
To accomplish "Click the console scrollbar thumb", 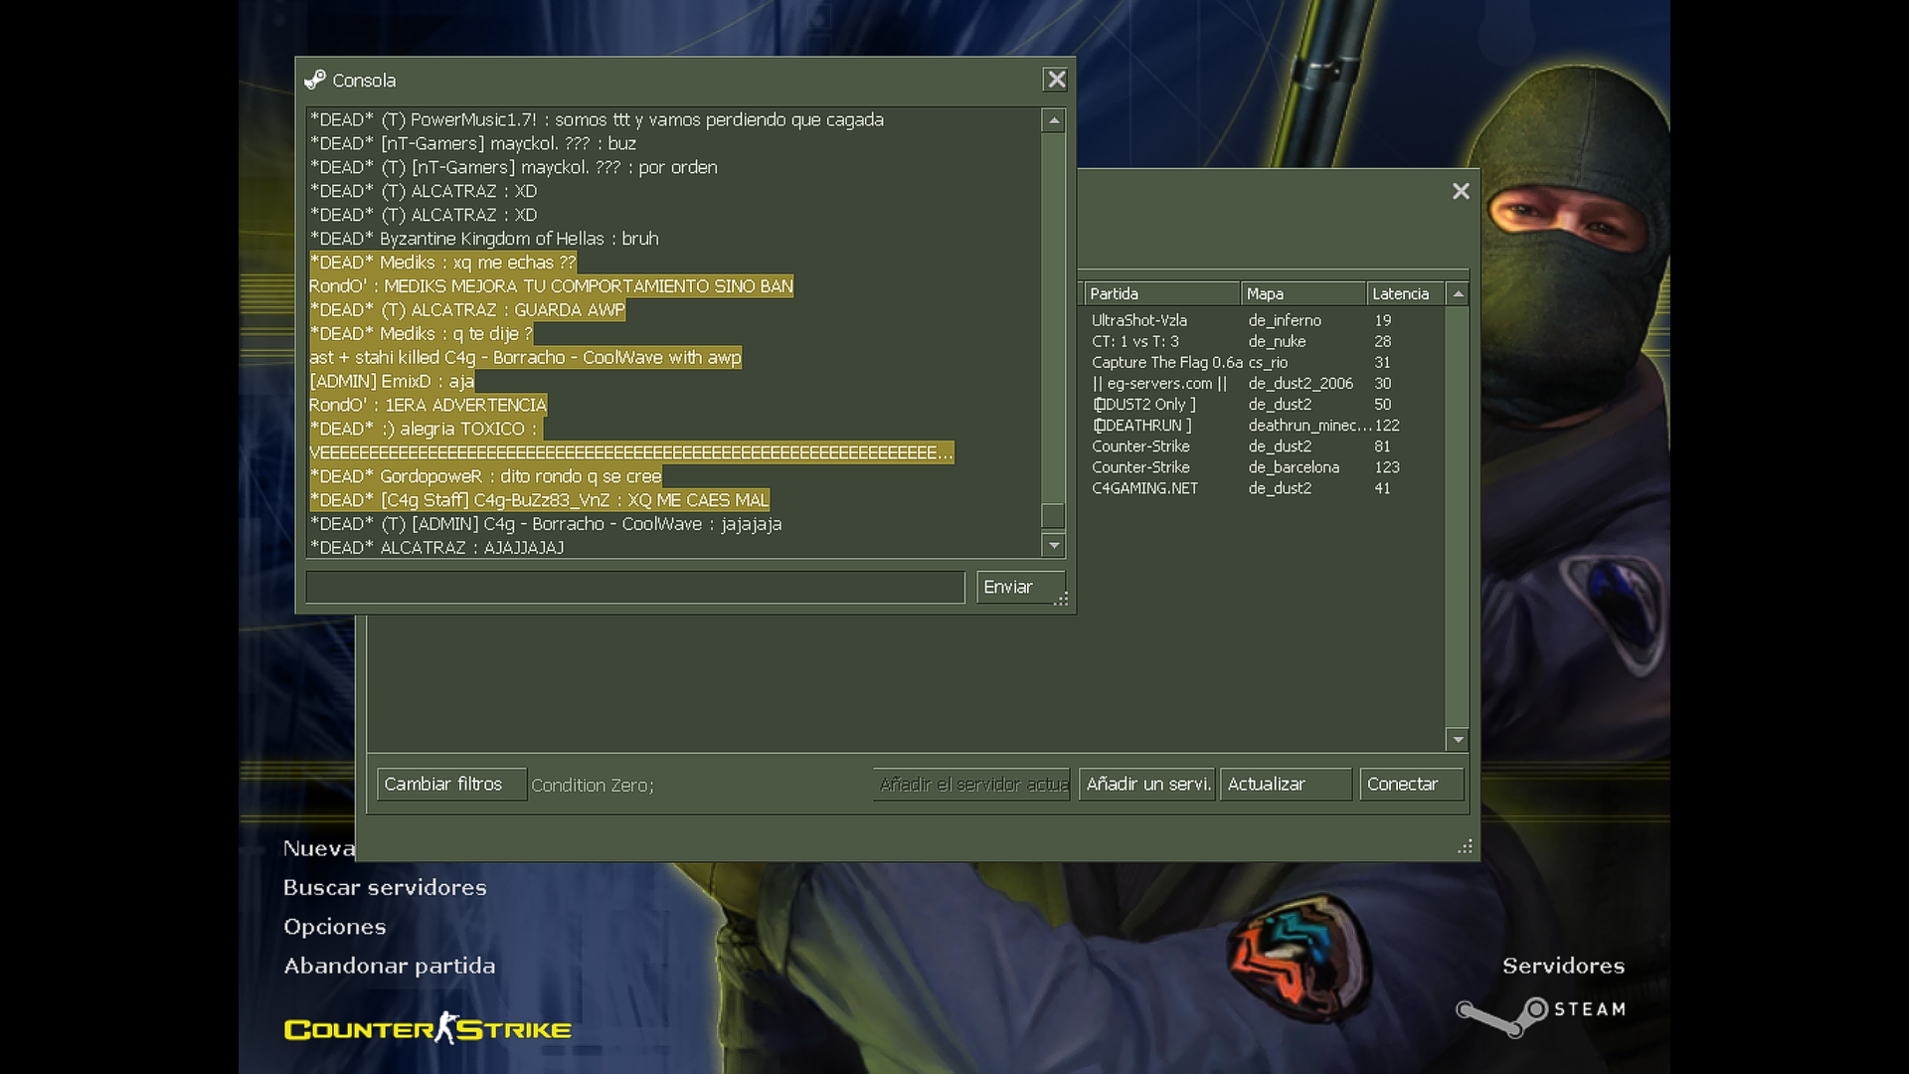I will pos(1053,515).
